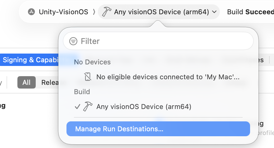Click the destination dropdown chevron arrow
274x148 pixels.
[x=214, y=12]
